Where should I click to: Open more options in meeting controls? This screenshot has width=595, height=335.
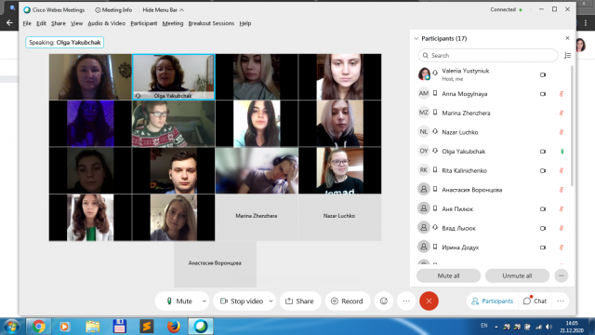(x=406, y=301)
